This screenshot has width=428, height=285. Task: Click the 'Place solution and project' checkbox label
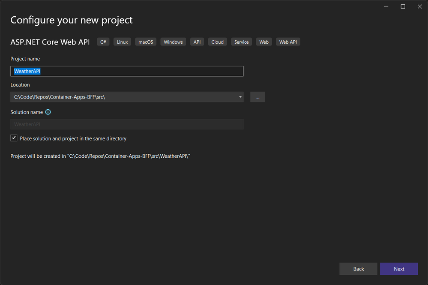73,139
